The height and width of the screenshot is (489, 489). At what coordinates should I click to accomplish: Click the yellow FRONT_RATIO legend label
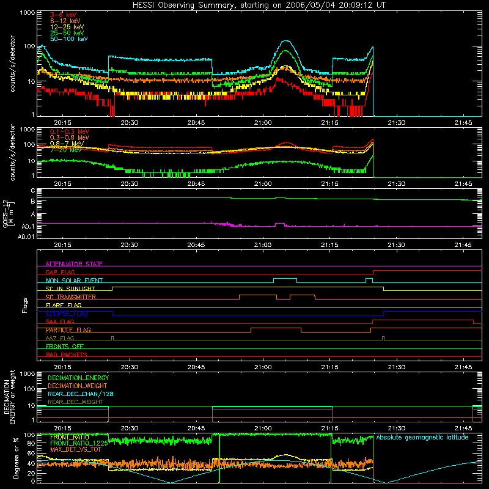[70, 437]
